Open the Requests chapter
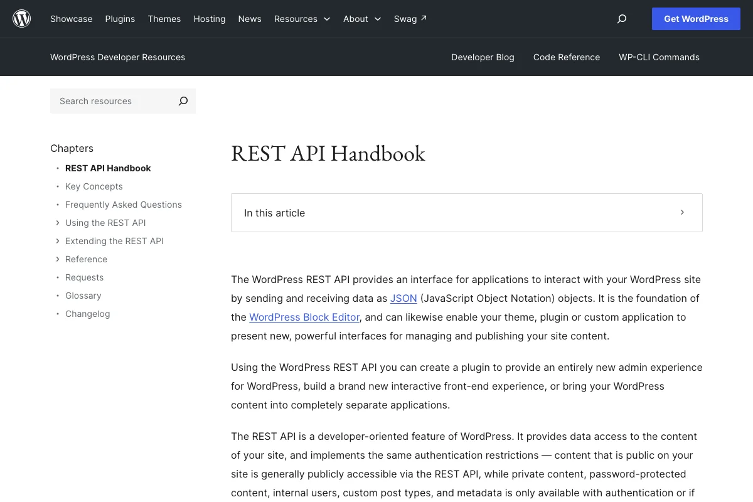 tap(84, 277)
